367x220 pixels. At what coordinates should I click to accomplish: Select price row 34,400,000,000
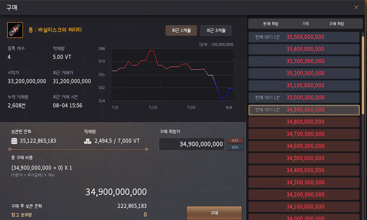pyautogui.click(x=304, y=170)
